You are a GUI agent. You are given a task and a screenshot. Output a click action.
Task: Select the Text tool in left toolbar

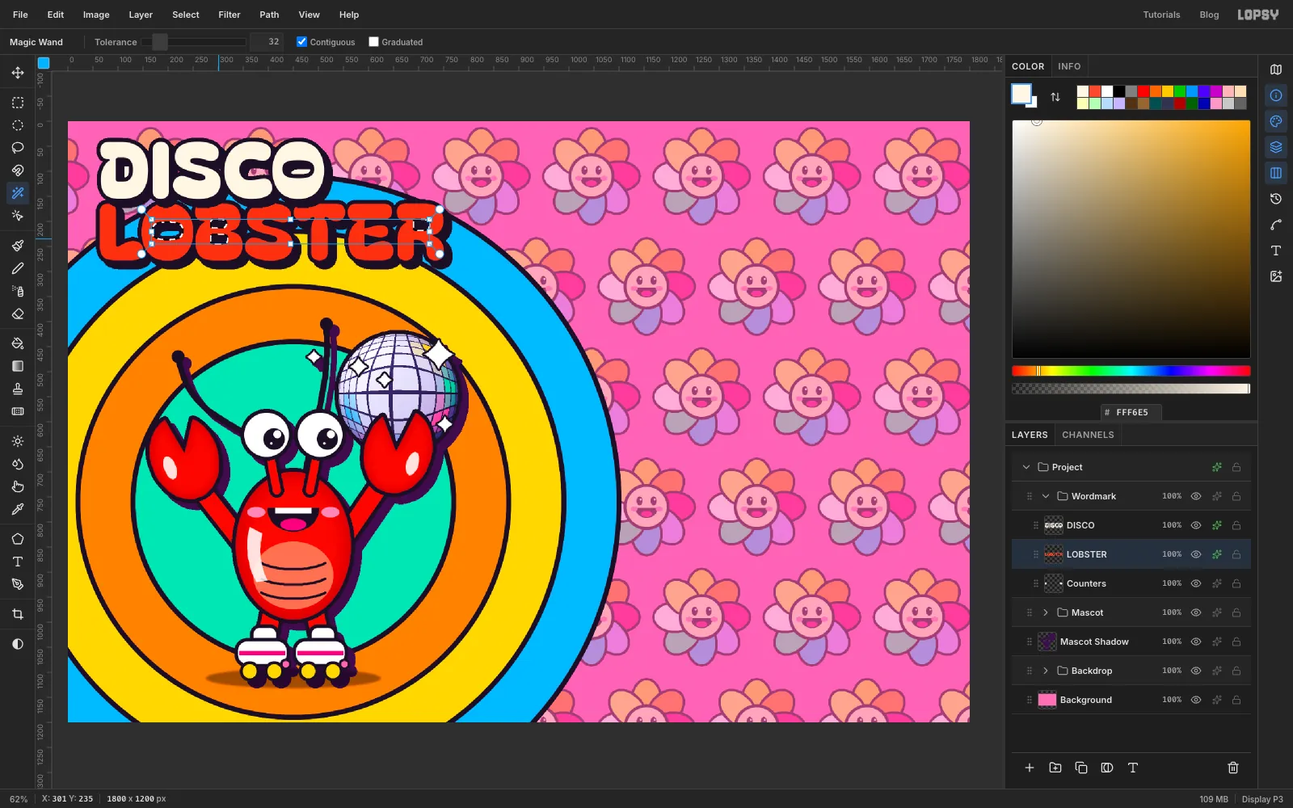(x=18, y=562)
